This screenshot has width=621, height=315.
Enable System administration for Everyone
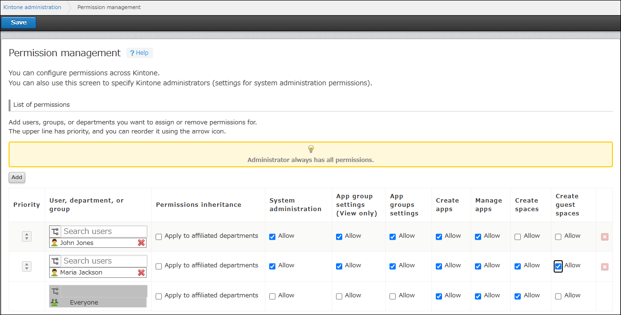pyautogui.click(x=272, y=295)
